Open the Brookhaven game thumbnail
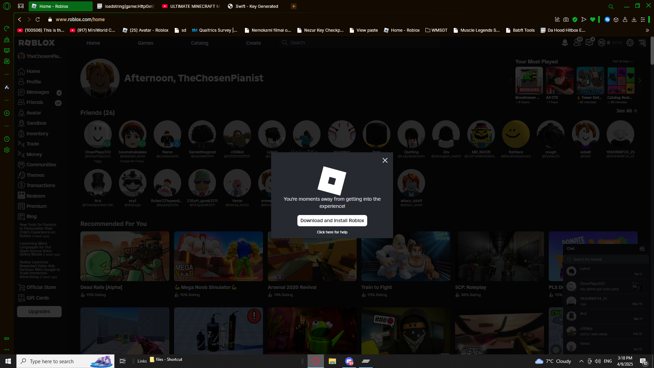The height and width of the screenshot is (368, 654). tap(529, 80)
